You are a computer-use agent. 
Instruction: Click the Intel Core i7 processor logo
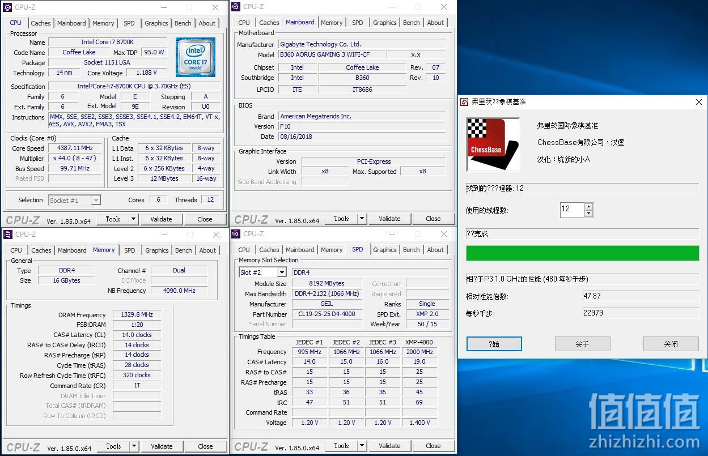[195, 57]
